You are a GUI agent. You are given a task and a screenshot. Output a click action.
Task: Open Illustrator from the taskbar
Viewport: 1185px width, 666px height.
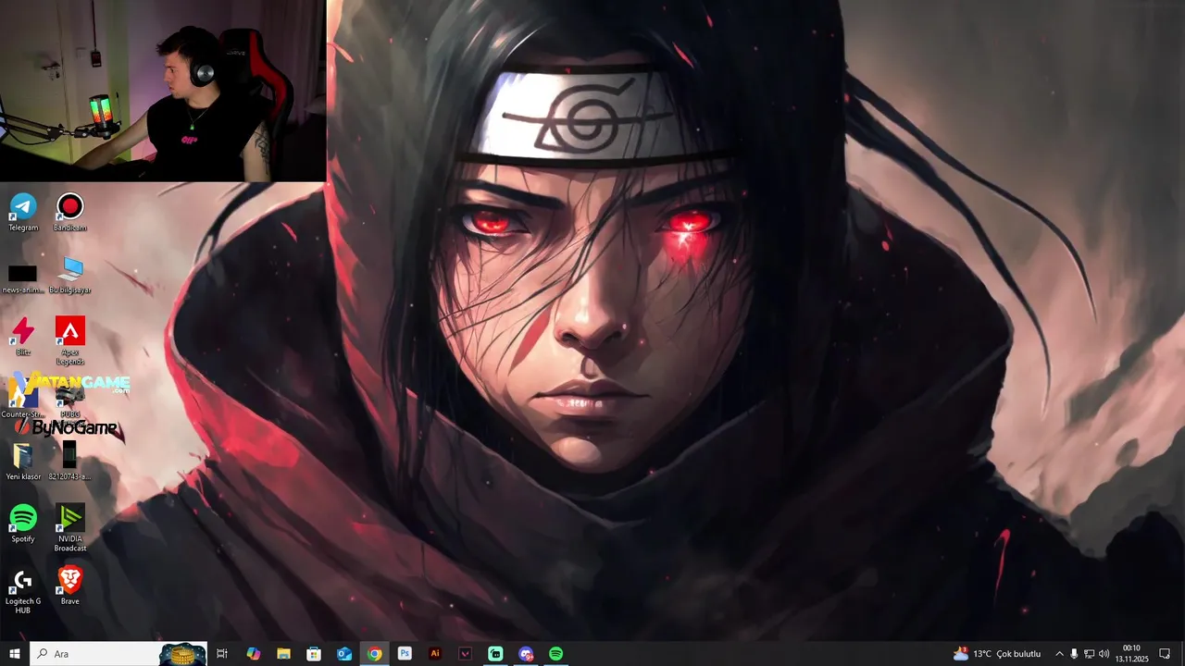(x=435, y=654)
